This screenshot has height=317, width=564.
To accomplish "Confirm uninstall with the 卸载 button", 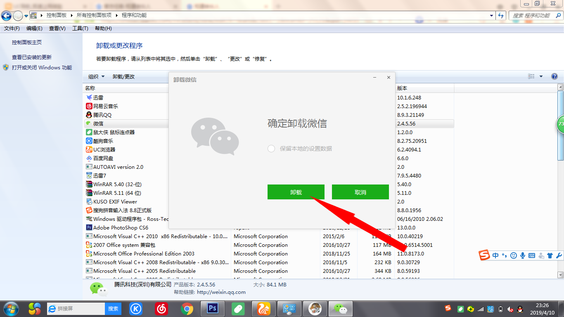I will pos(296,192).
